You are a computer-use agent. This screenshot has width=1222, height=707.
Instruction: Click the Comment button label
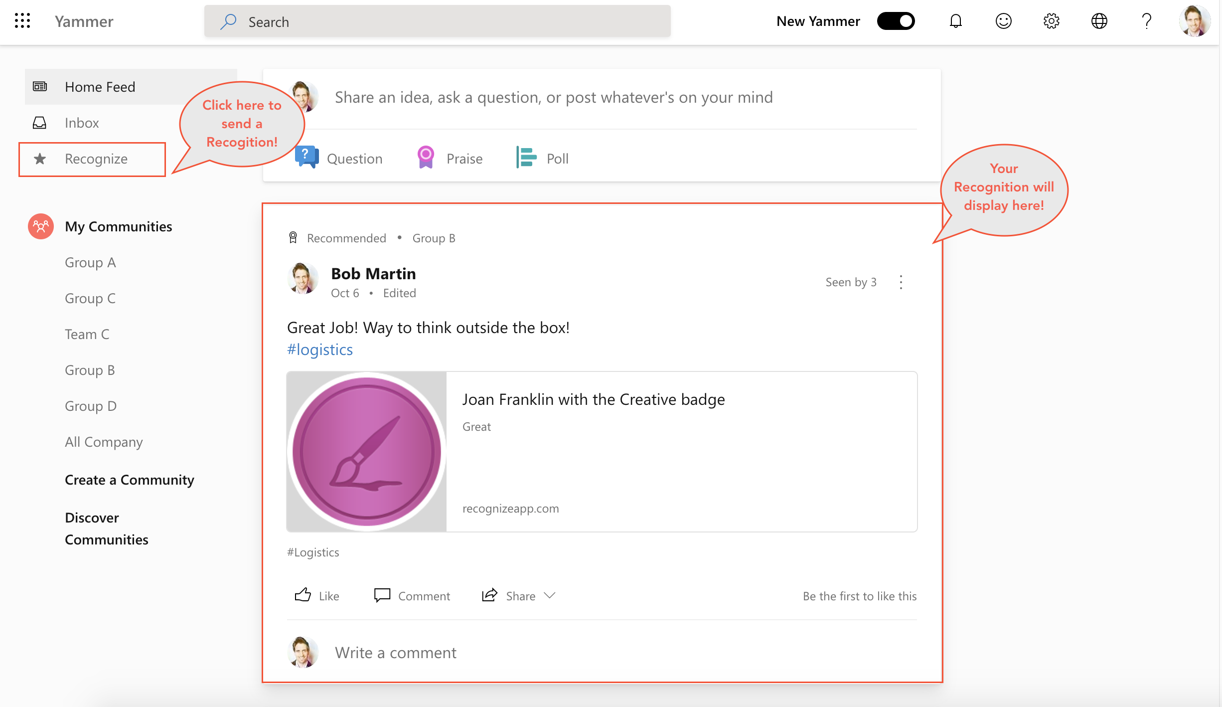(424, 596)
